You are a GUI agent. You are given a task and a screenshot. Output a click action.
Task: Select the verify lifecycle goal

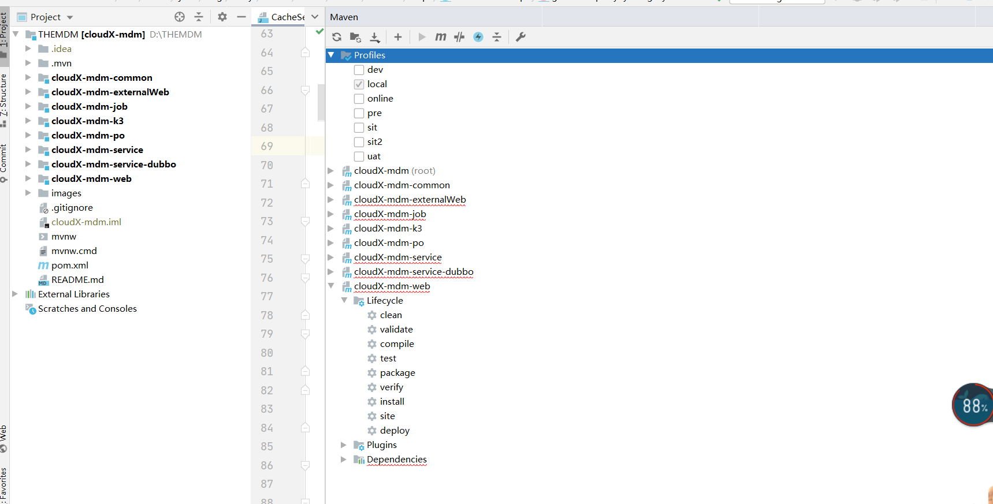click(x=392, y=387)
